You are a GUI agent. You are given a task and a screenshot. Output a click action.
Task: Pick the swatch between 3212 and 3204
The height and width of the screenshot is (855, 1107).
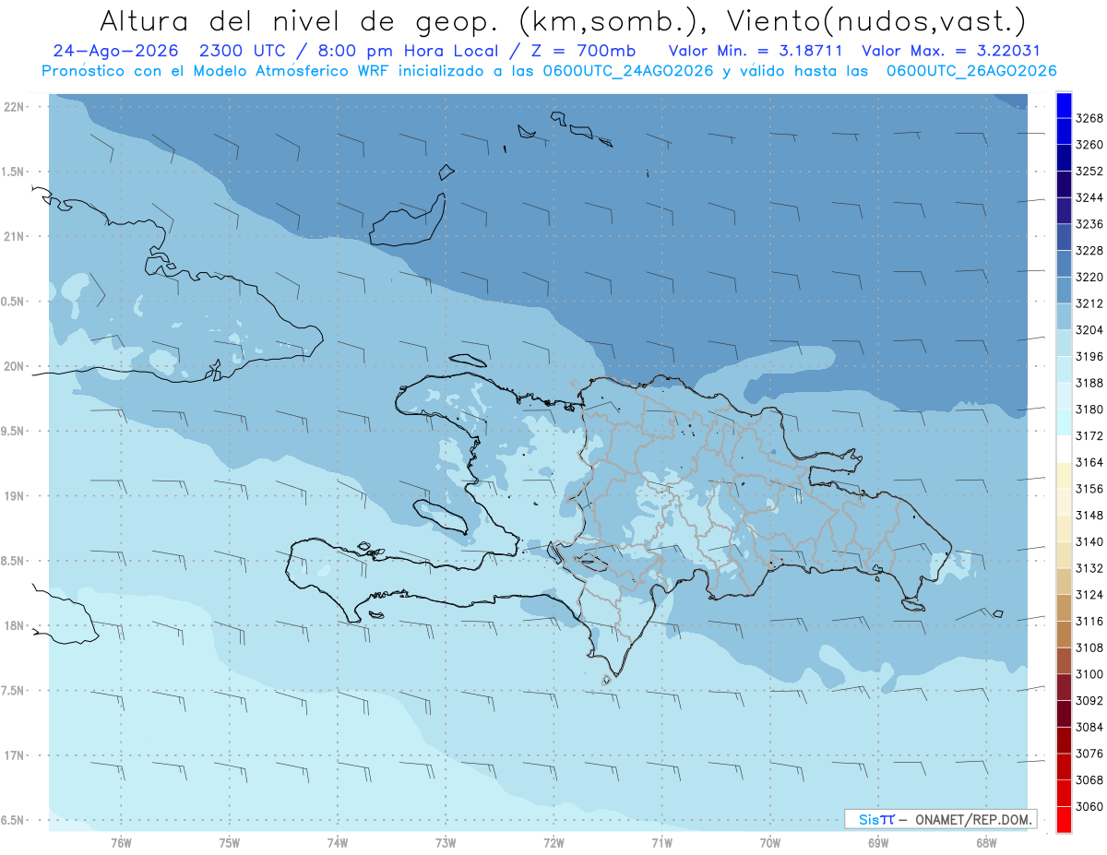(x=1064, y=317)
